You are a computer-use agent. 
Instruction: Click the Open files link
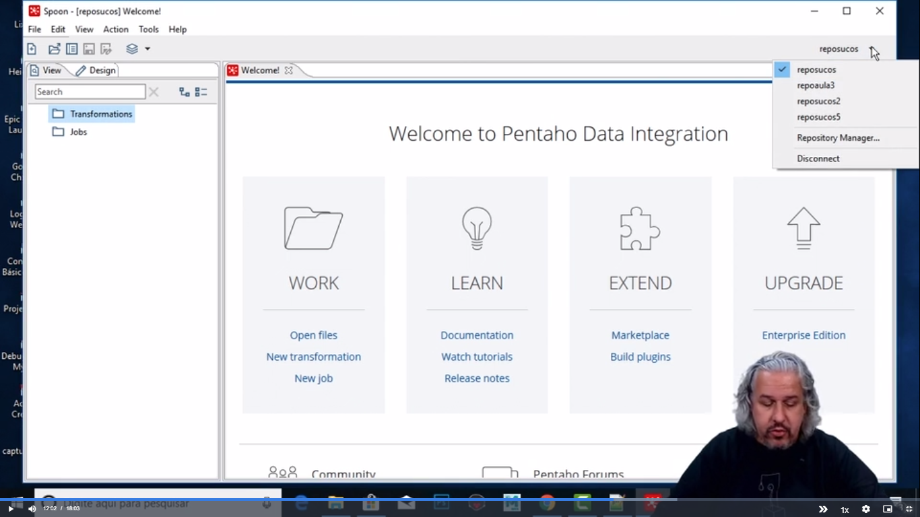pyautogui.click(x=314, y=335)
